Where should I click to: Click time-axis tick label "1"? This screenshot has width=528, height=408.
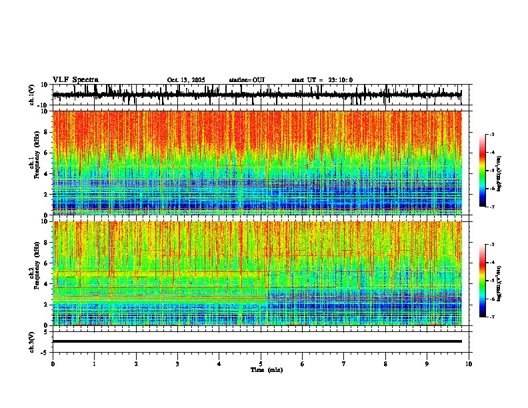[x=94, y=364]
